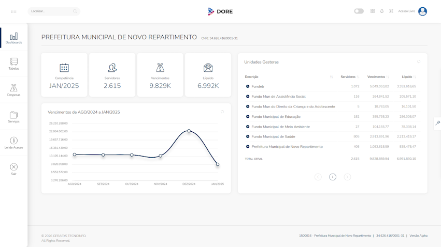Collapse the sidebar menu toggle icon
441x247 pixels.
(x=13, y=11)
